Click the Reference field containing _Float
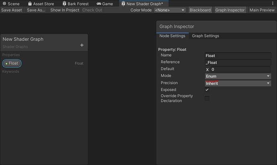Screen dimensions: 277x165 (x=238, y=62)
